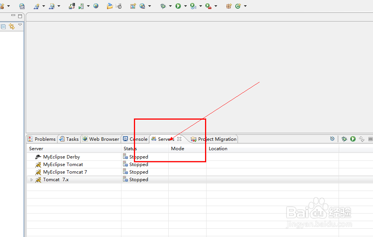The image size is (373, 237).
Task: Click the globe with document toolbar icon
Action: point(142,6)
